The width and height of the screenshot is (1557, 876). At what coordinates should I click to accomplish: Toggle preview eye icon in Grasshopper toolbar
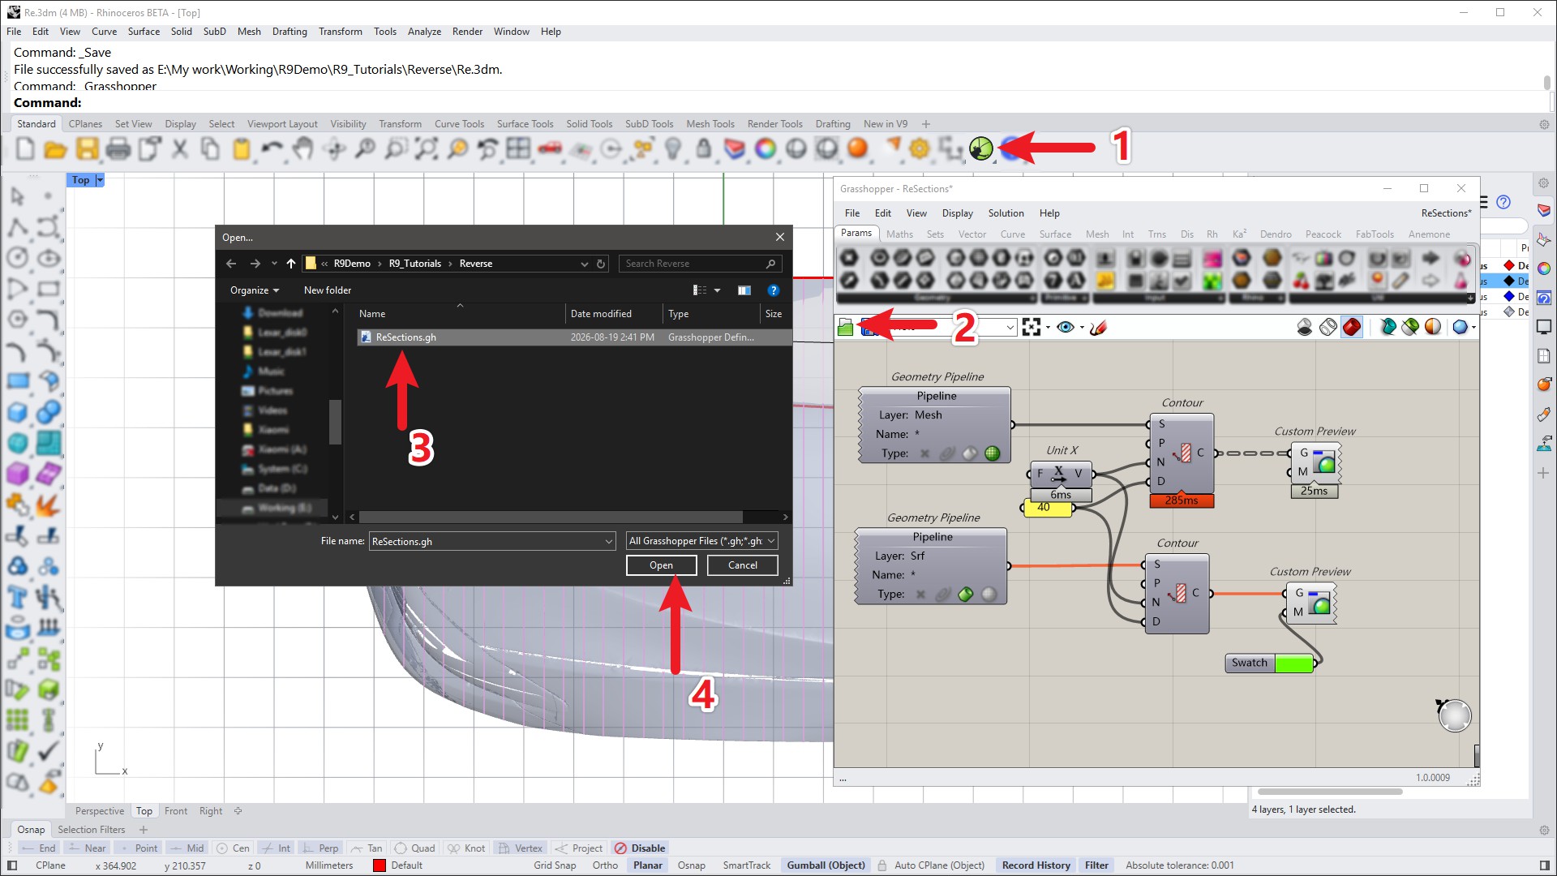(1066, 327)
